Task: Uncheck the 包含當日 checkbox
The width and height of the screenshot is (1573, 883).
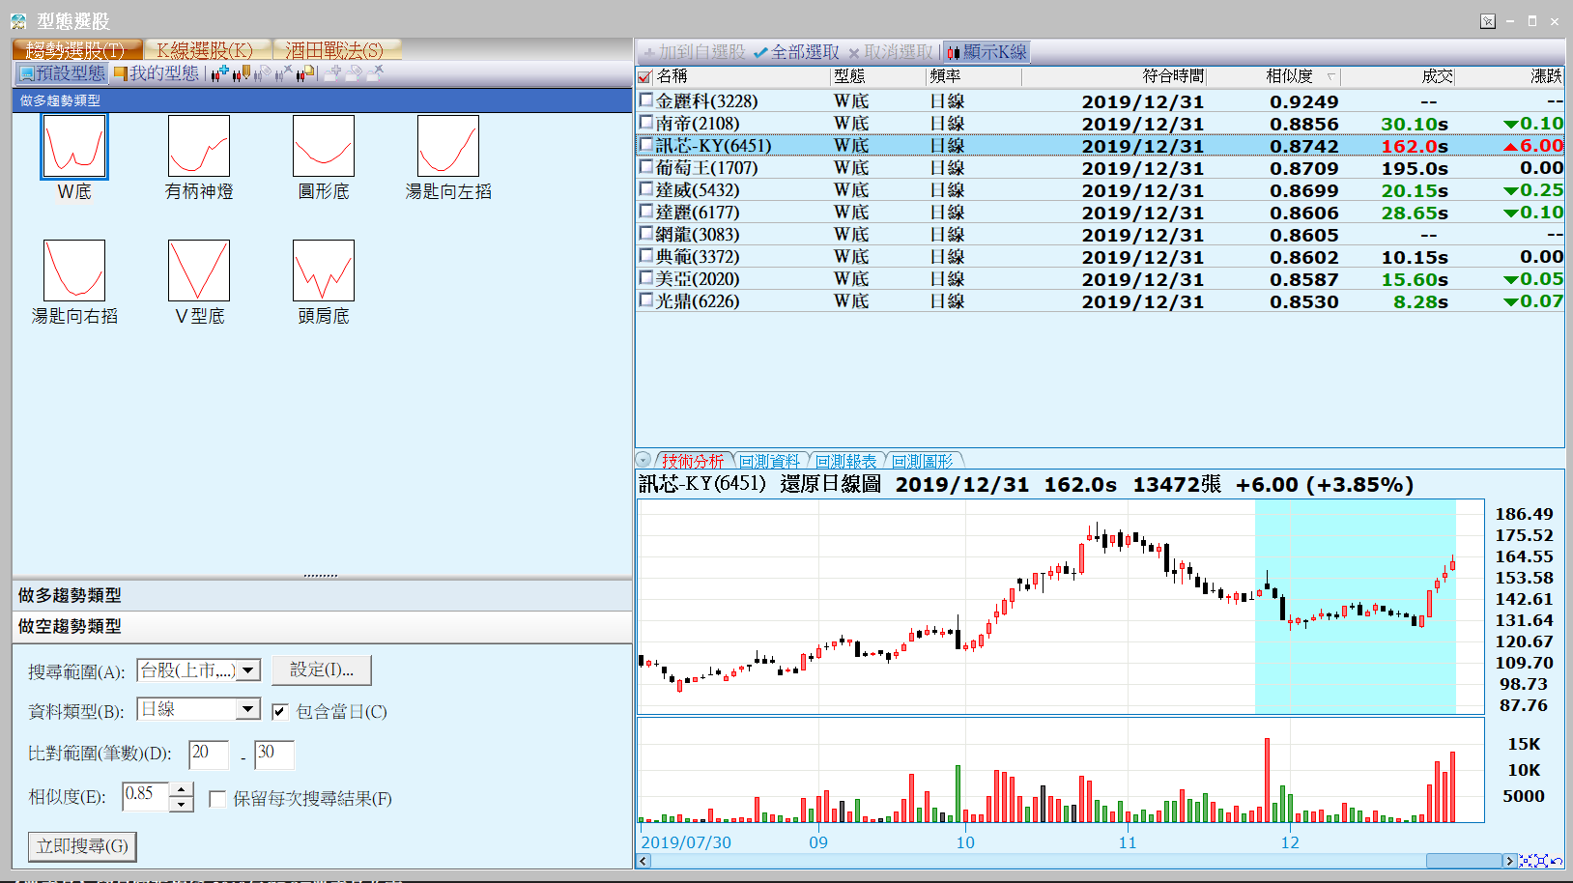Action: tap(280, 712)
